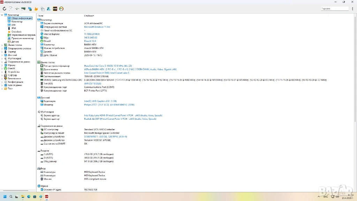This screenshot has width=357, height=201.
Task: Open the gauge sensor toolbar icon
Action: (x=61, y=9)
